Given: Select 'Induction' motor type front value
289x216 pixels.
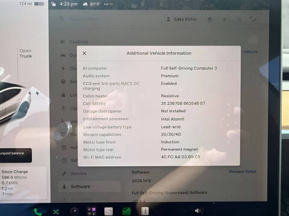Looking at the screenshot, I should (x=170, y=142).
